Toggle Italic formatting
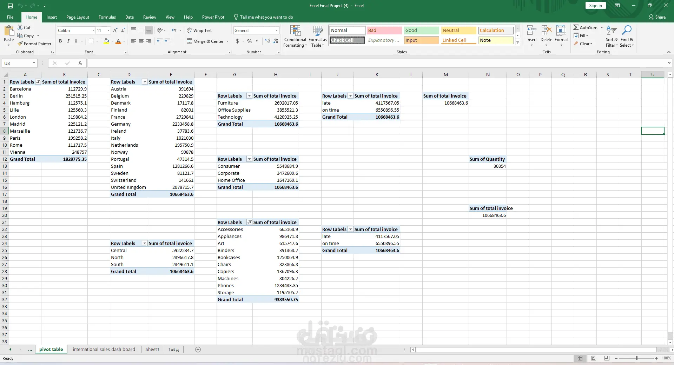Image resolution: width=674 pixels, height=365 pixels. pos(68,41)
